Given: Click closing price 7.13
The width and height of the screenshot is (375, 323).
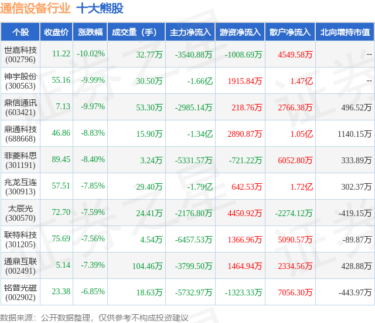Looking at the screenshot, I should (x=63, y=106).
